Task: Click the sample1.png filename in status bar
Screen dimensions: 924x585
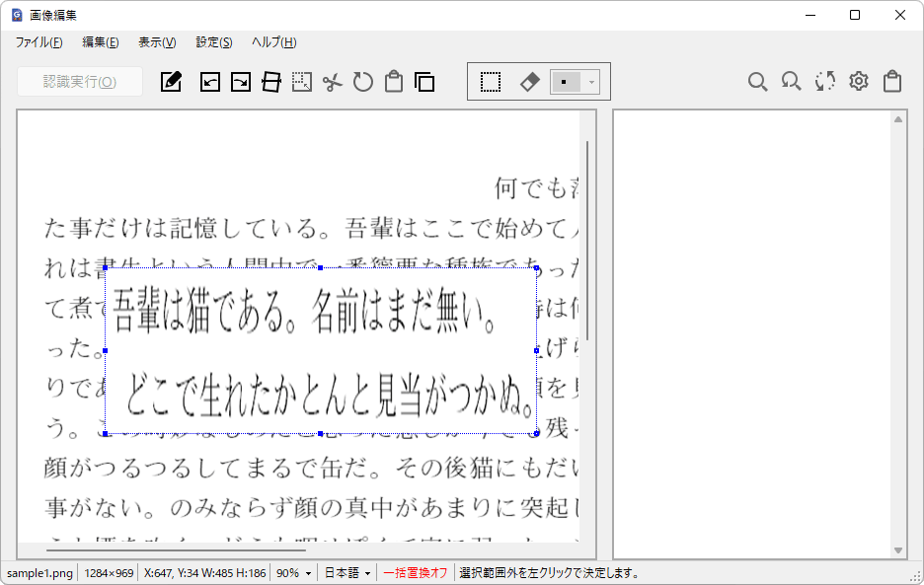Action: [x=40, y=572]
